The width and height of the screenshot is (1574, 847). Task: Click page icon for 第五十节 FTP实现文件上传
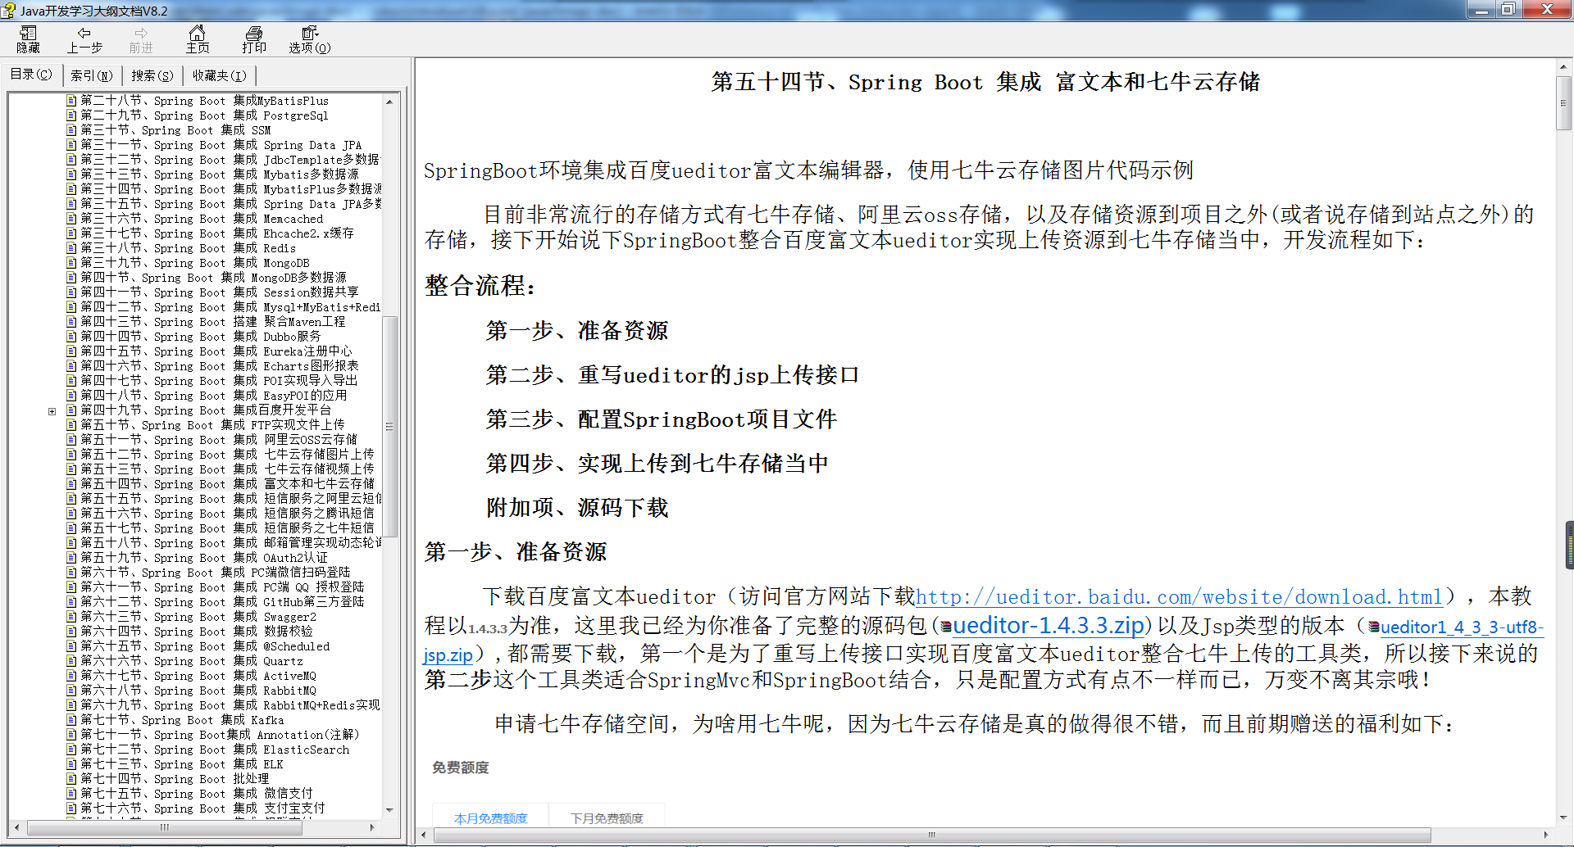(71, 425)
